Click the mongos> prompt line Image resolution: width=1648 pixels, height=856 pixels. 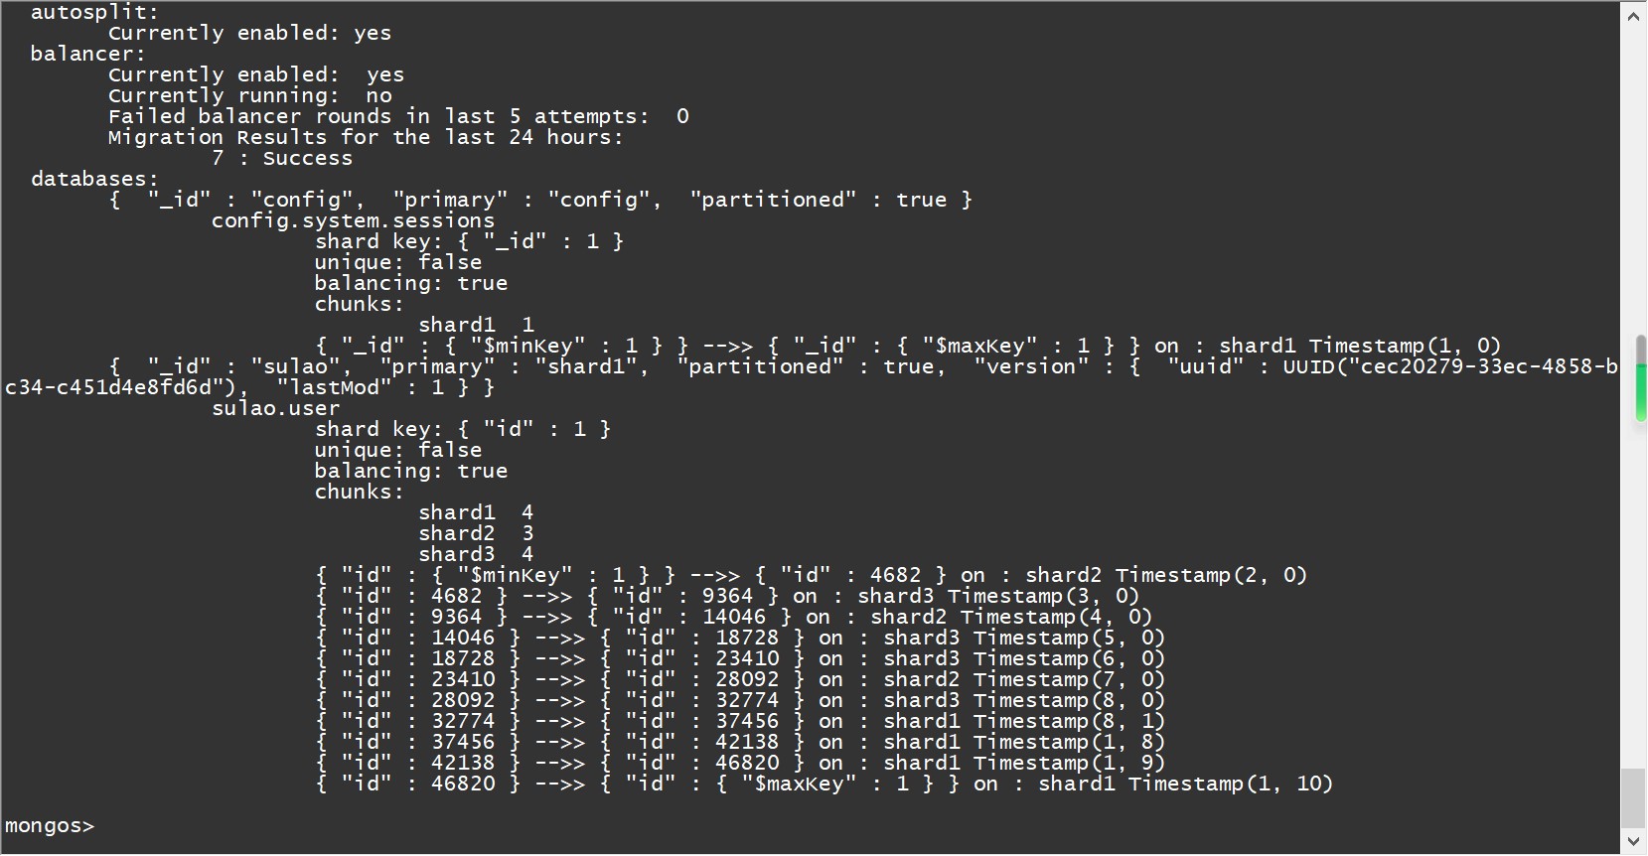50,826
